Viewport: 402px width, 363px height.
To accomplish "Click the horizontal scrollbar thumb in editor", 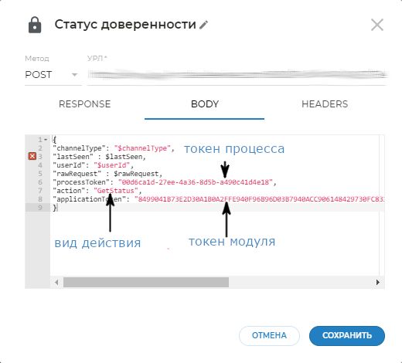I will click(146, 282).
